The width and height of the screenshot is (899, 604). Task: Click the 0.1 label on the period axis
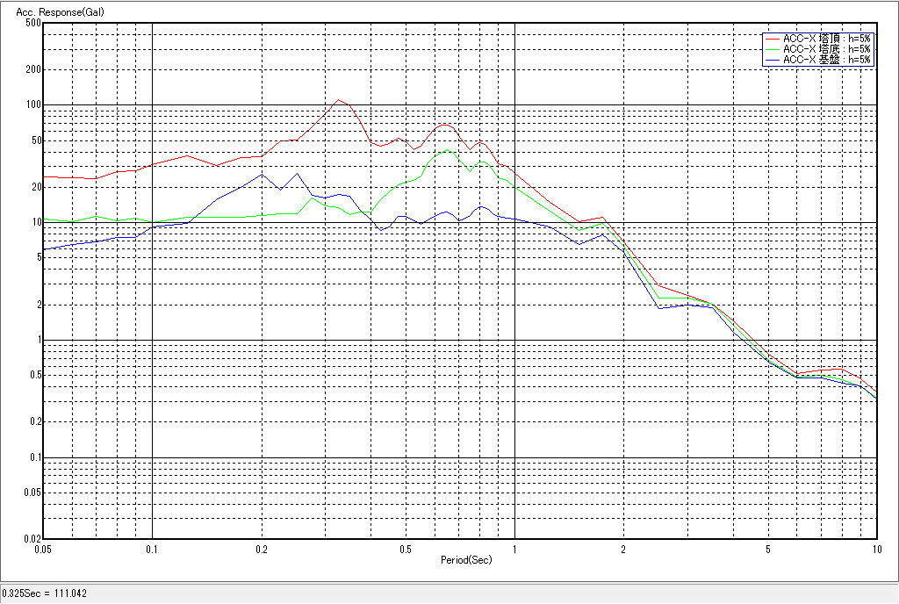coord(152,550)
